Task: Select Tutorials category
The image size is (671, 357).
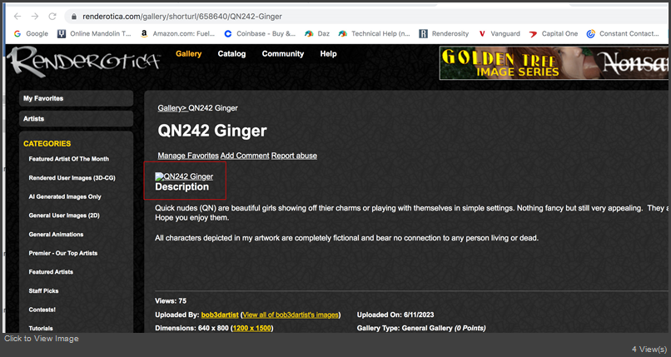Action: point(41,329)
